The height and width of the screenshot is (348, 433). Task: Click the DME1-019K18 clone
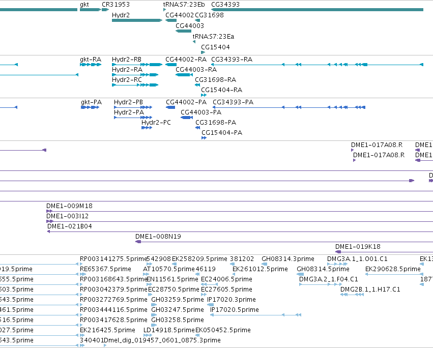coord(384,252)
